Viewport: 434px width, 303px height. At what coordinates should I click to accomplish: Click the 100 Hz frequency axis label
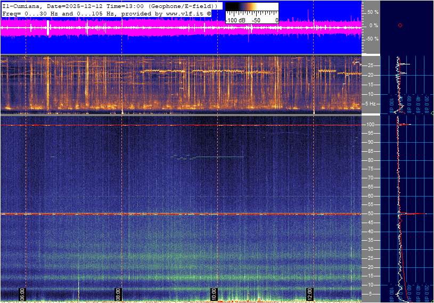click(x=372, y=125)
